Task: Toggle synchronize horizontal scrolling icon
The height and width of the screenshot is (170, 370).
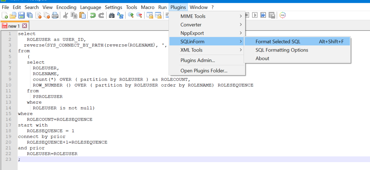Action: 158,15
